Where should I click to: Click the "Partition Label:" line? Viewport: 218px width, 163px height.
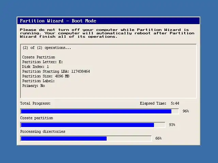[x=38, y=81]
